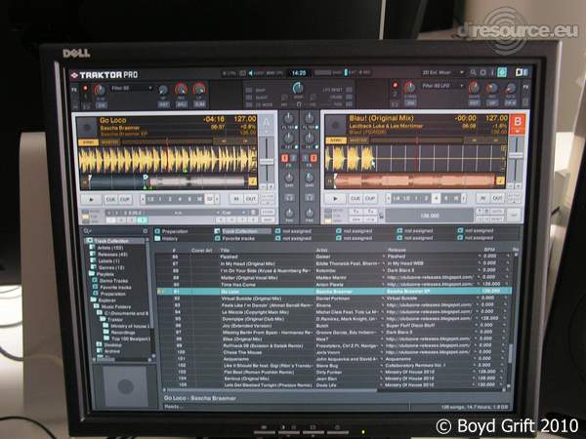586x439 pixels.
Task: Click the Labels (1) icon in the tree
Action: (x=93, y=260)
